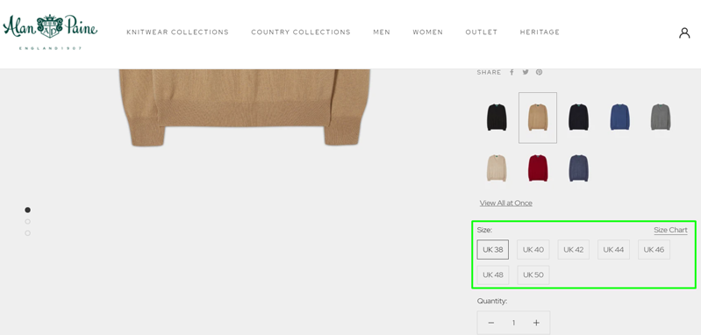This screenshot has width=701, height=335.
Task: Go to the Heritage menu item
Action: coord(540,32)
